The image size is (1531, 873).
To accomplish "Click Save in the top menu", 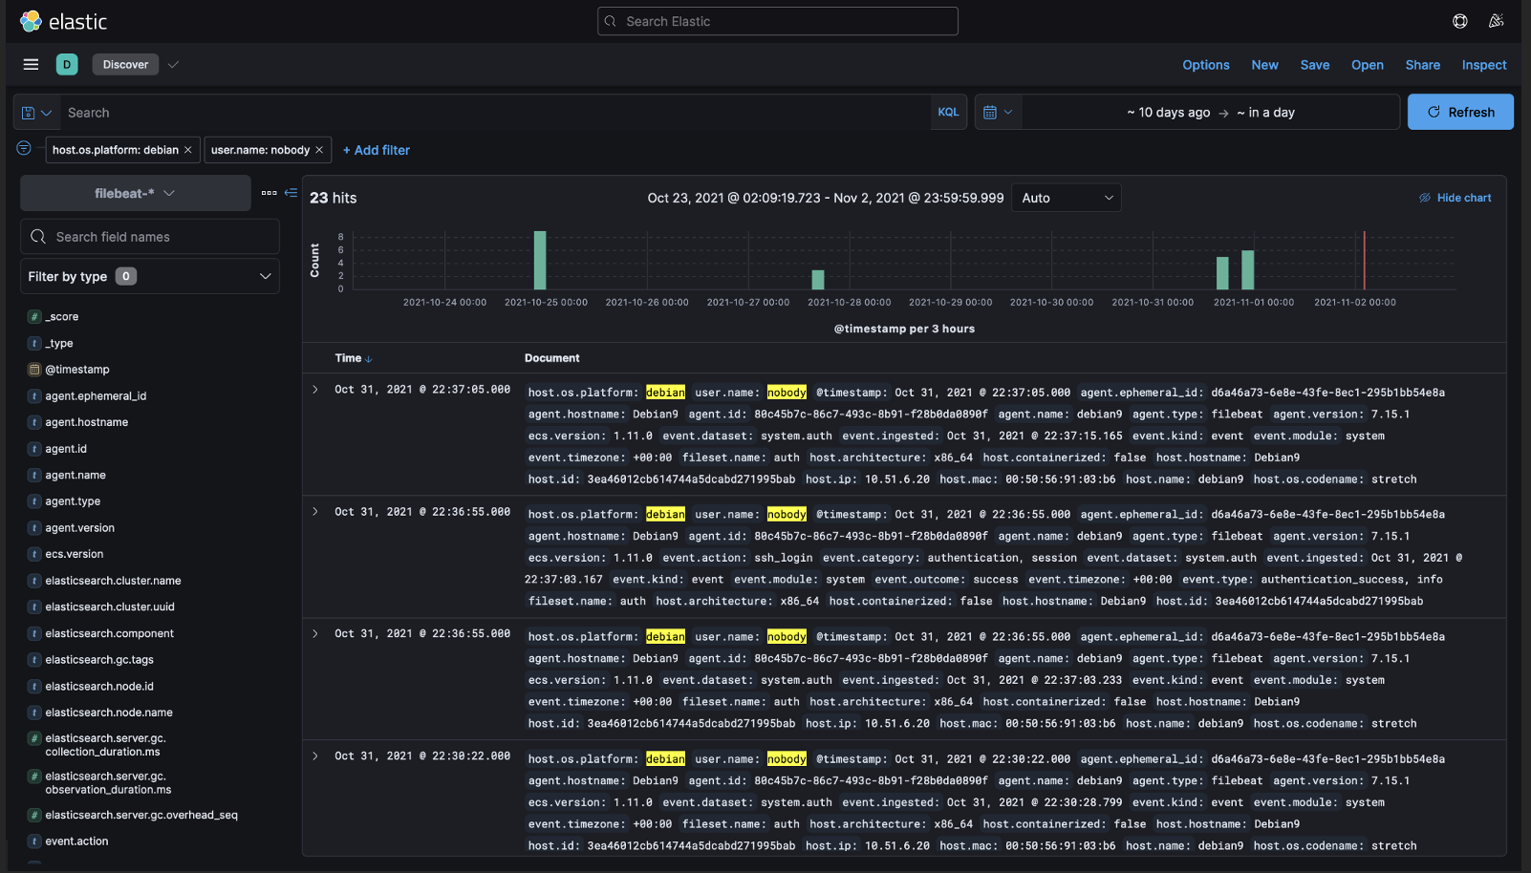I will point(1315,65).
